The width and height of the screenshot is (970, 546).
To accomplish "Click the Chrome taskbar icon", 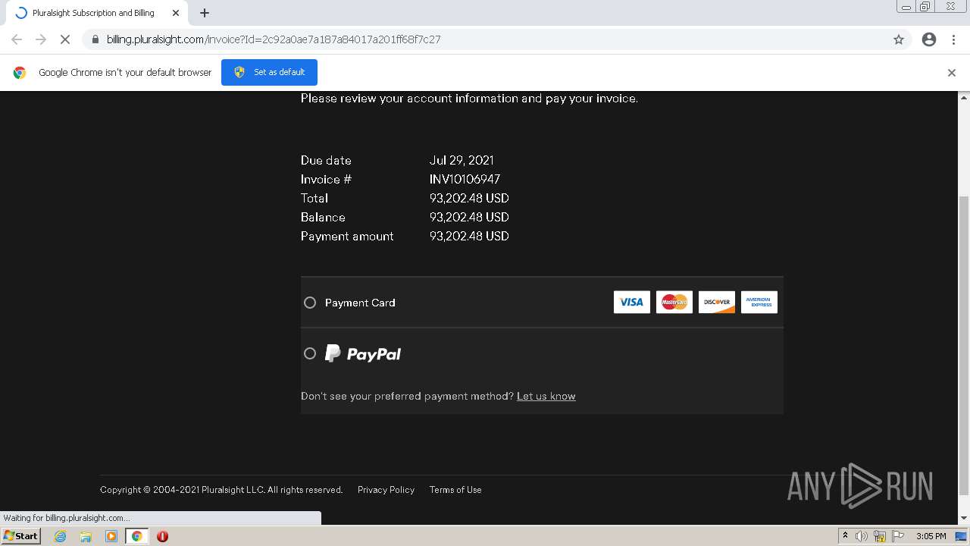I will click(136, 536).
